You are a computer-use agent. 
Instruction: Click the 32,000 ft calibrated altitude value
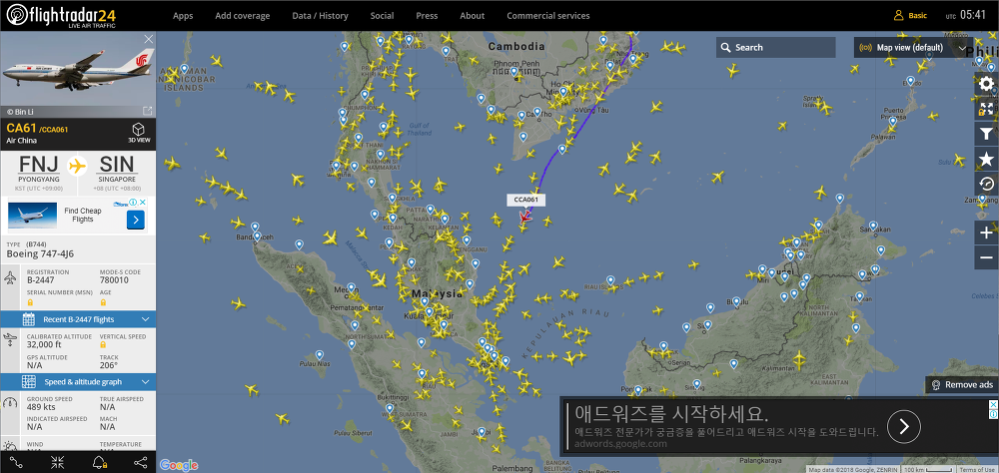point(44,344)
